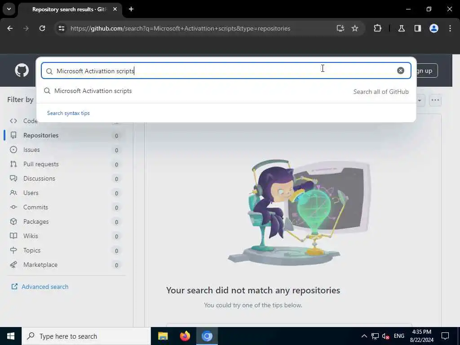Open the Windows Start menu
Image resolution: width=460 pixels, height=345 pixels.
tap(11, 336)
